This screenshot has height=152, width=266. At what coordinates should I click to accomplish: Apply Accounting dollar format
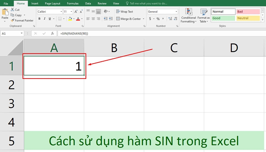pyautogui.click(x=150, y=18)
